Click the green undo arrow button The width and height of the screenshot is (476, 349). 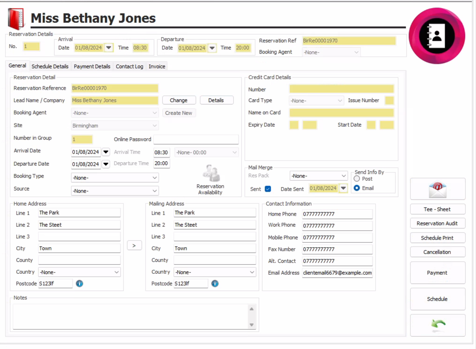437,325
